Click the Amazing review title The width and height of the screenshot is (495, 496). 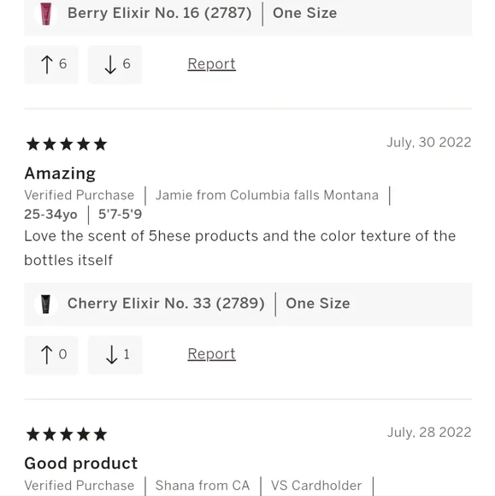point(60,174)
